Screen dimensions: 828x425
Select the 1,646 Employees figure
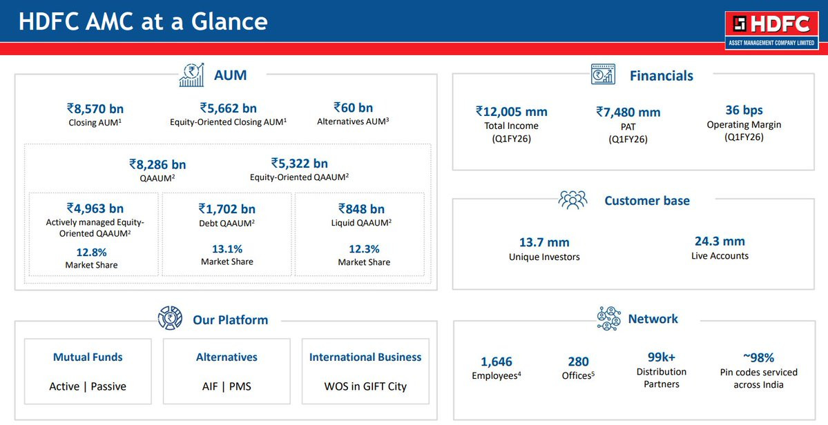click(x=497, y=362)
